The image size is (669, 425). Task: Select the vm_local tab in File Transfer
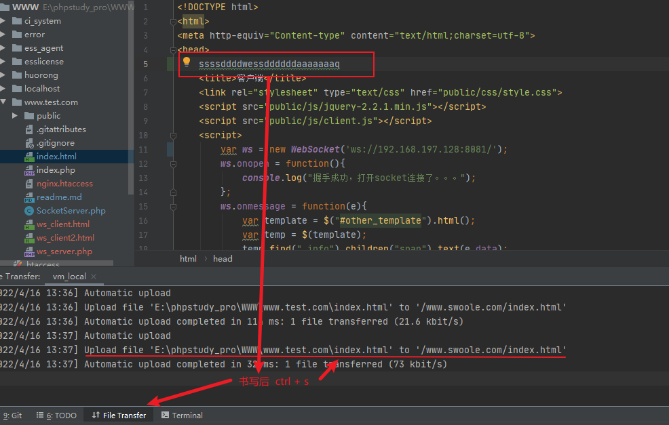[69, 276]
